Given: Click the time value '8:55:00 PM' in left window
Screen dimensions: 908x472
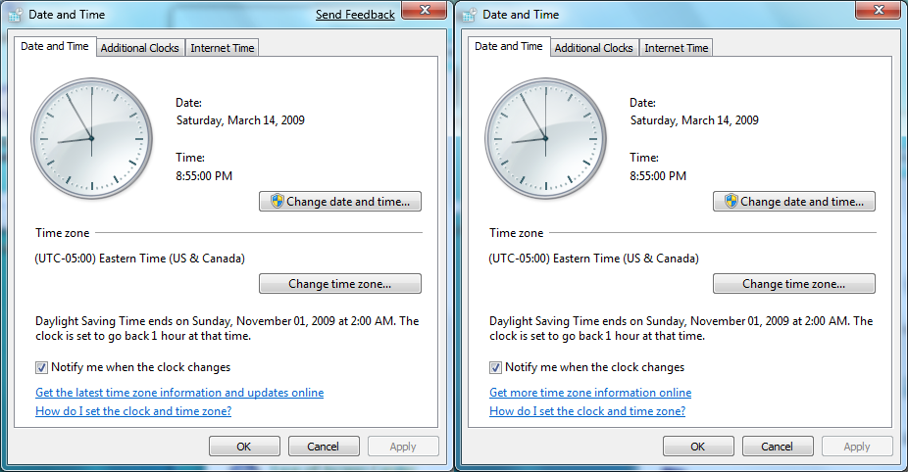Looking at the screenshot, I should click(204, 176).
